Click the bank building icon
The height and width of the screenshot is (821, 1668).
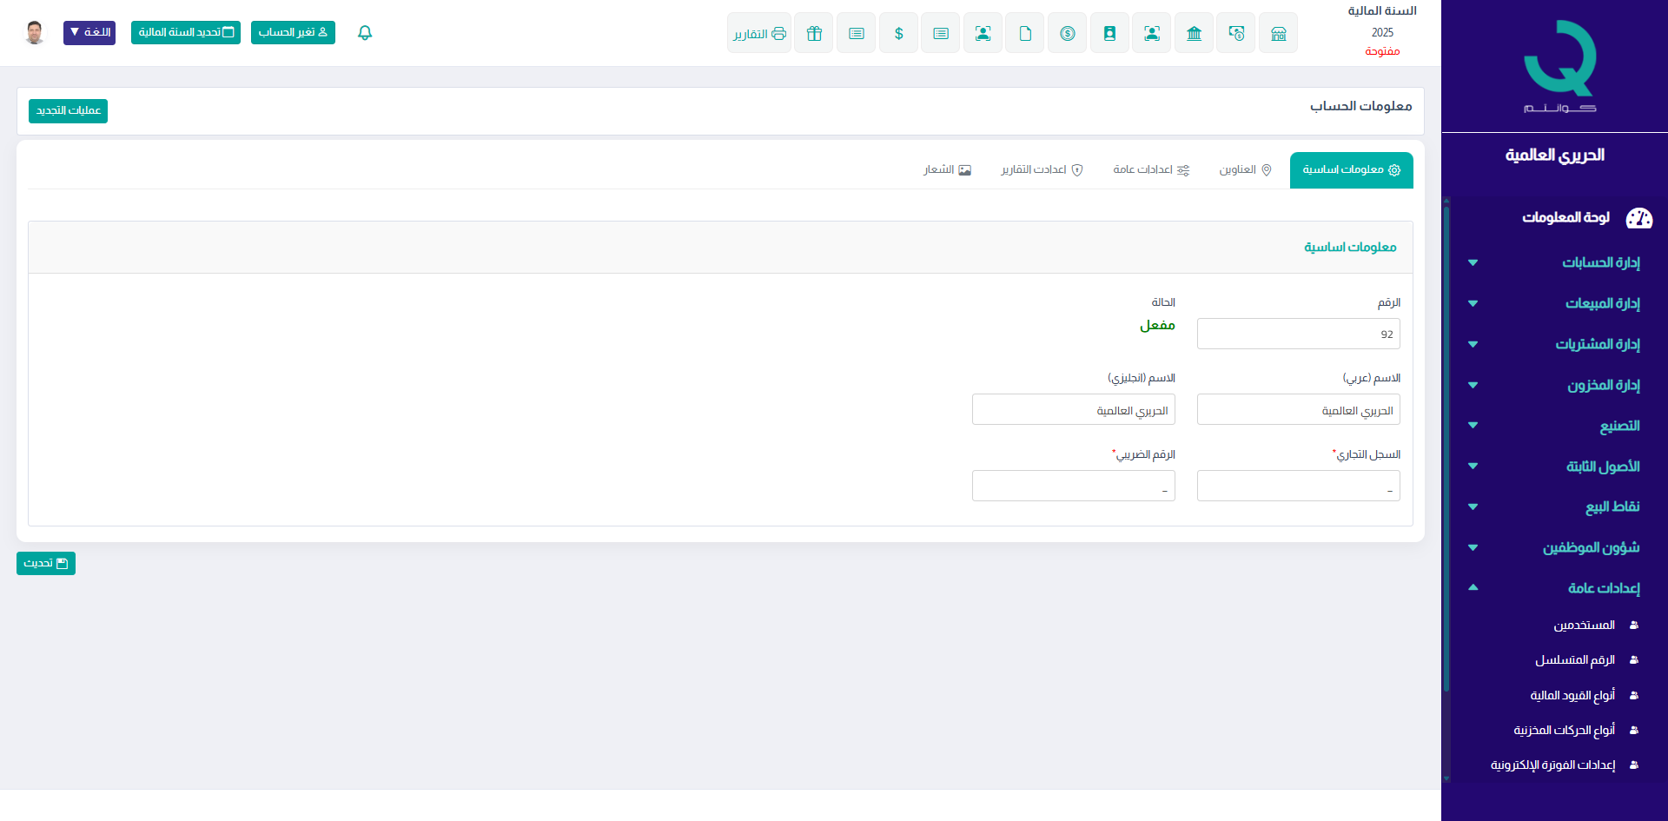pos(1194,33)
